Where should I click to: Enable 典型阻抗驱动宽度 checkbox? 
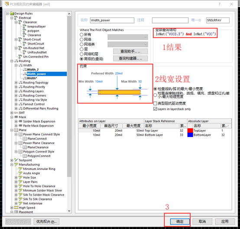155,103
